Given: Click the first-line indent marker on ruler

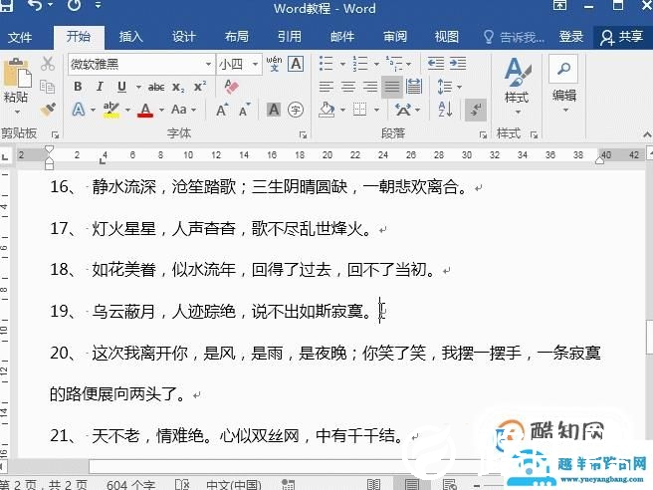Looking at the screenshot, I should point(49,149).
